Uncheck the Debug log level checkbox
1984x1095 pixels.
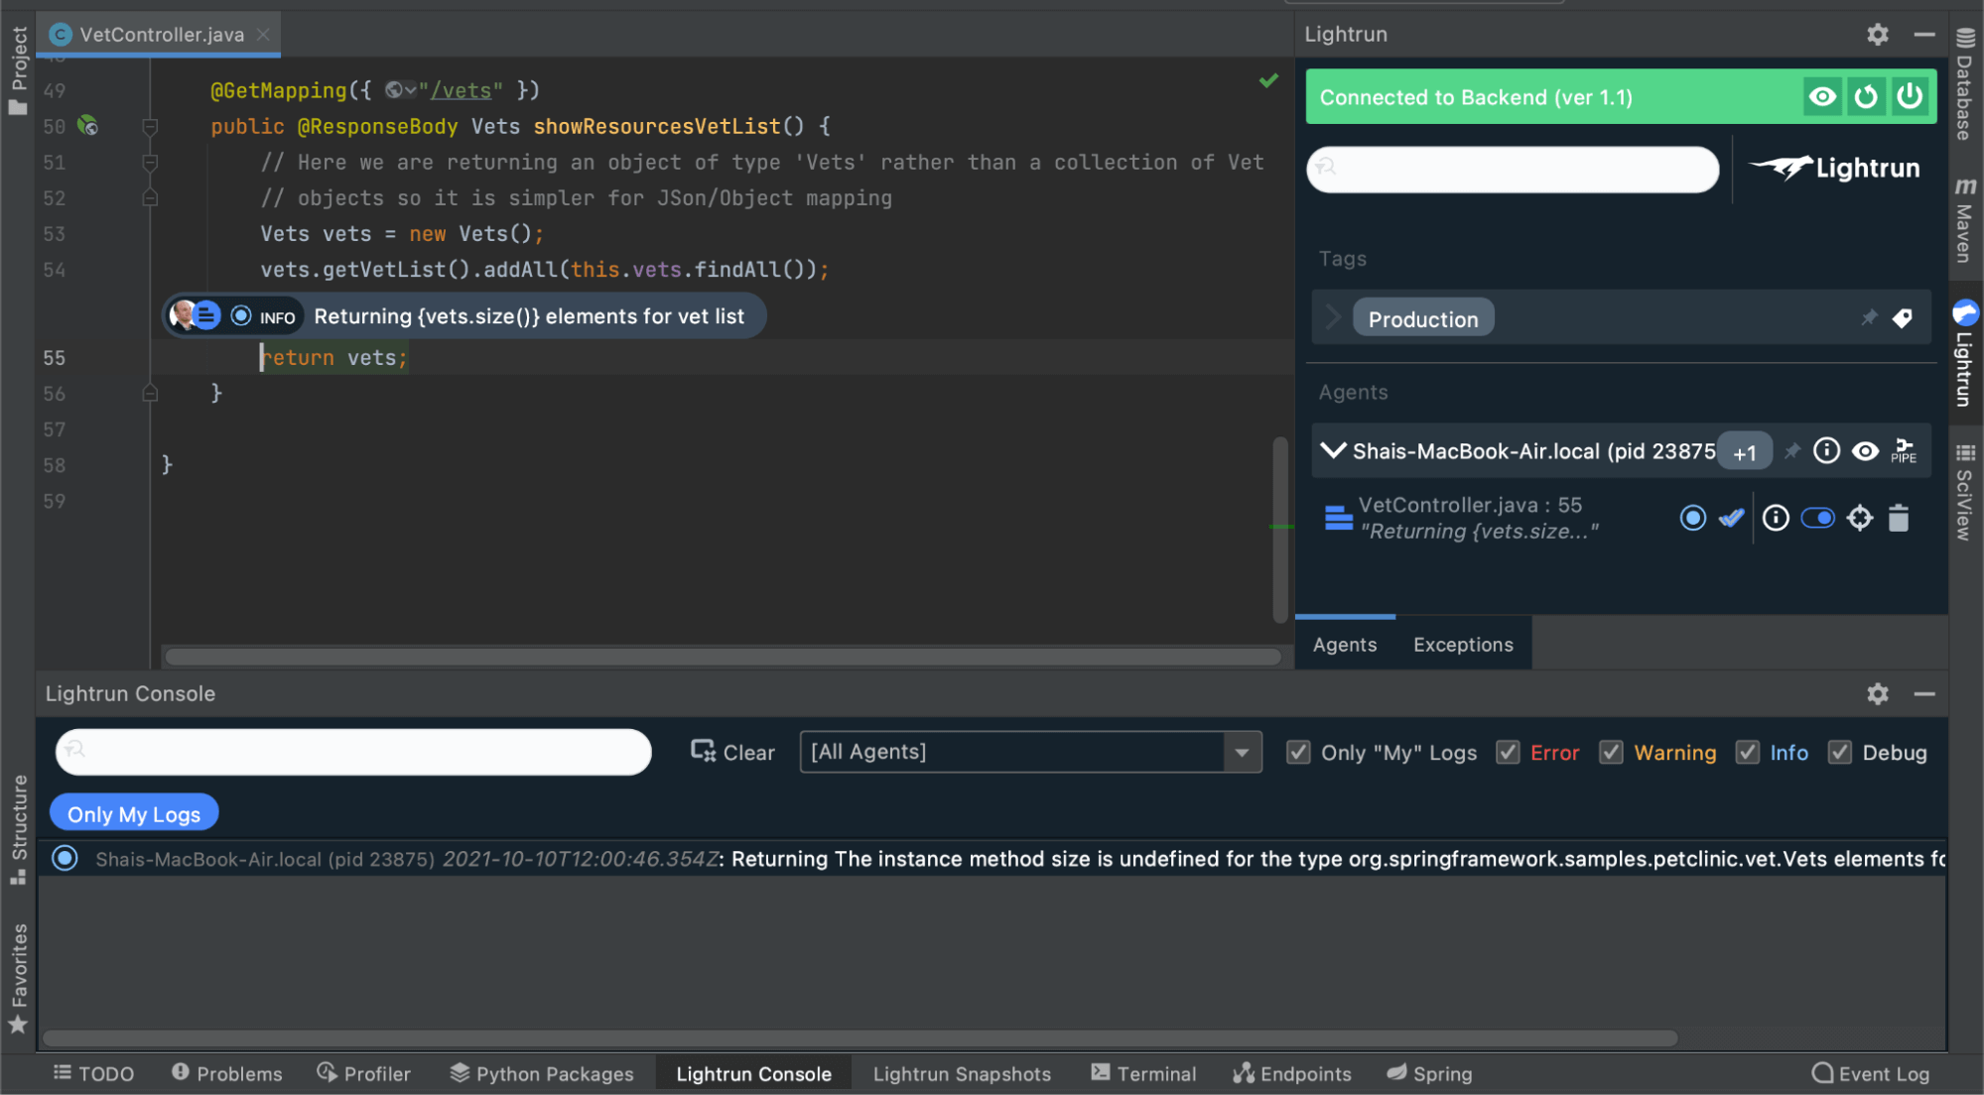click(x=1840, y=752)
